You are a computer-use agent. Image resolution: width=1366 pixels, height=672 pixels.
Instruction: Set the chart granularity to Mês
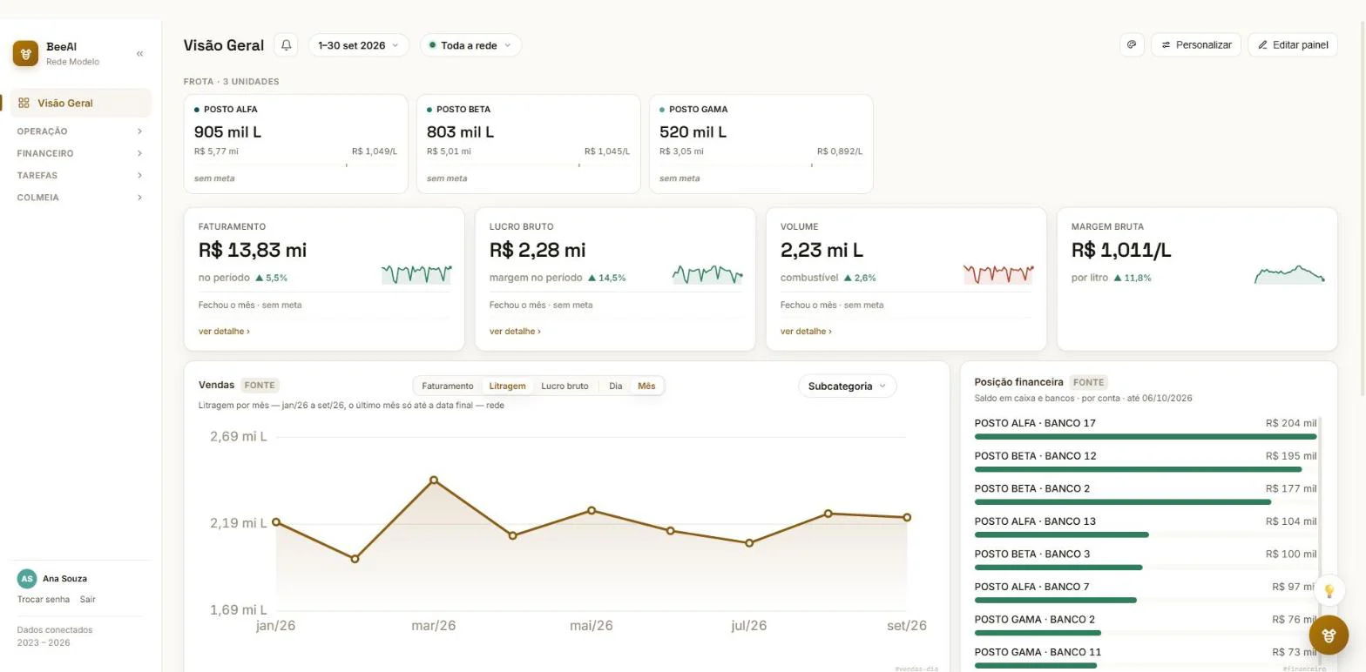(646, 386)
